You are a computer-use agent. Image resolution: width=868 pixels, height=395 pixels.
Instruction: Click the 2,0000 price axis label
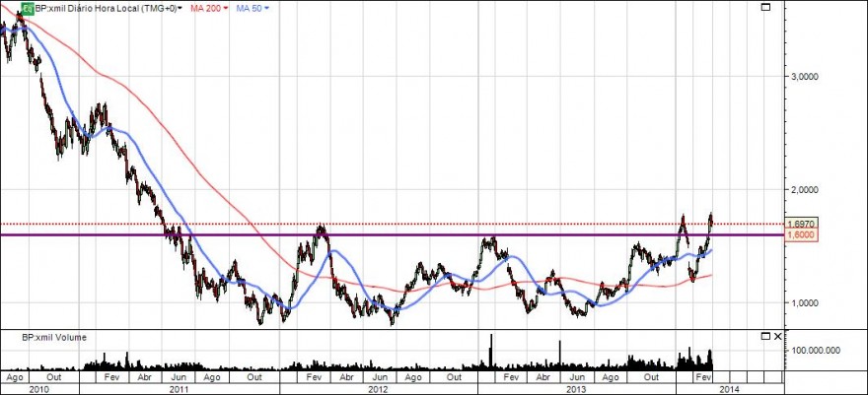coord(804,189)
